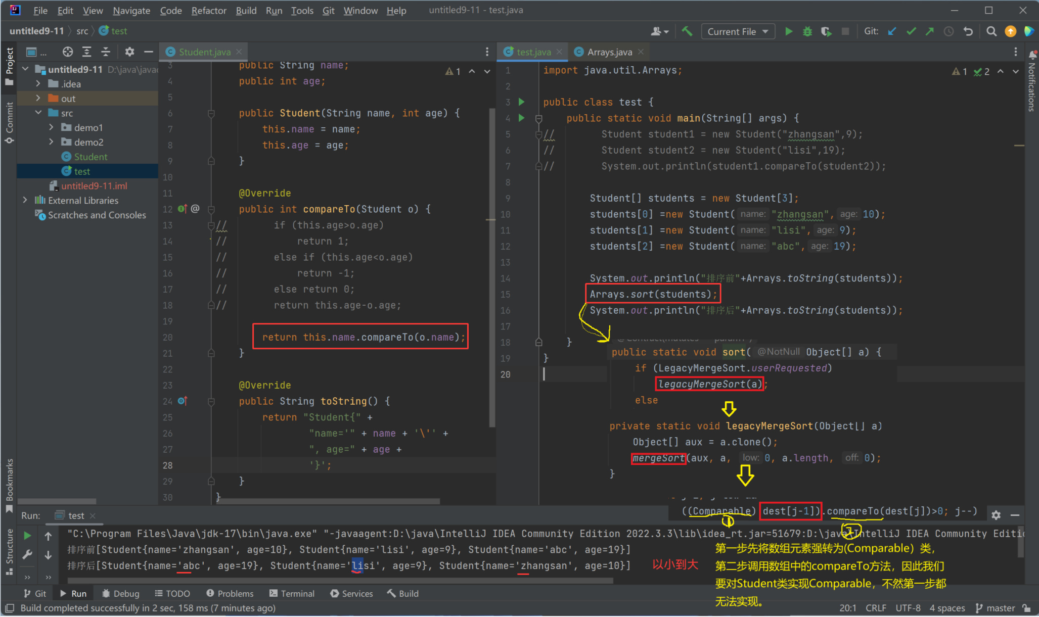This screenshot has width=1039, height=617.
Task: Run test with Coverage shield icon
Action: coord(826,31)
